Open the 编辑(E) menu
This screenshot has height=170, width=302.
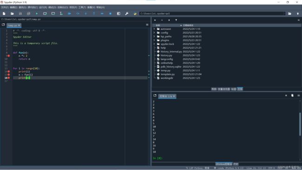point(13,7)
